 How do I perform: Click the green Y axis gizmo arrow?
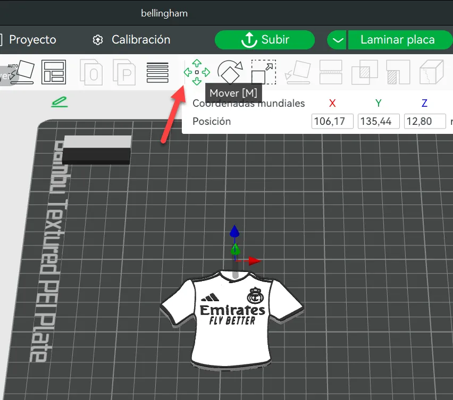coord(235,249)
